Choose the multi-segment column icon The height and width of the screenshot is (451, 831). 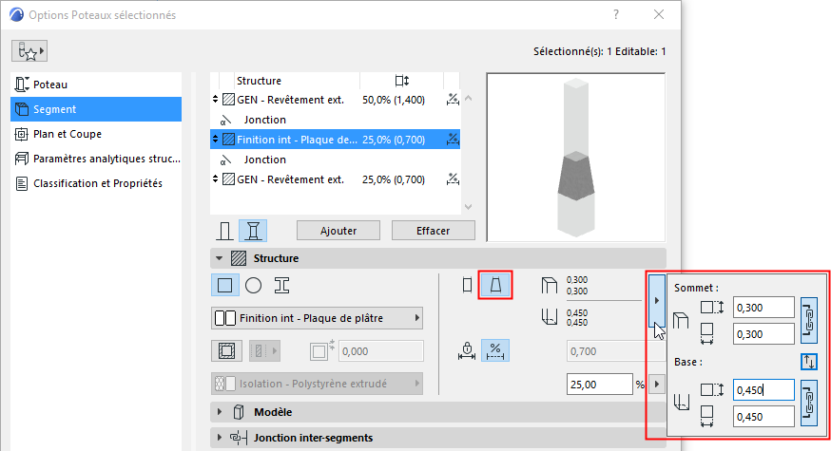click(x=253, y=231)
